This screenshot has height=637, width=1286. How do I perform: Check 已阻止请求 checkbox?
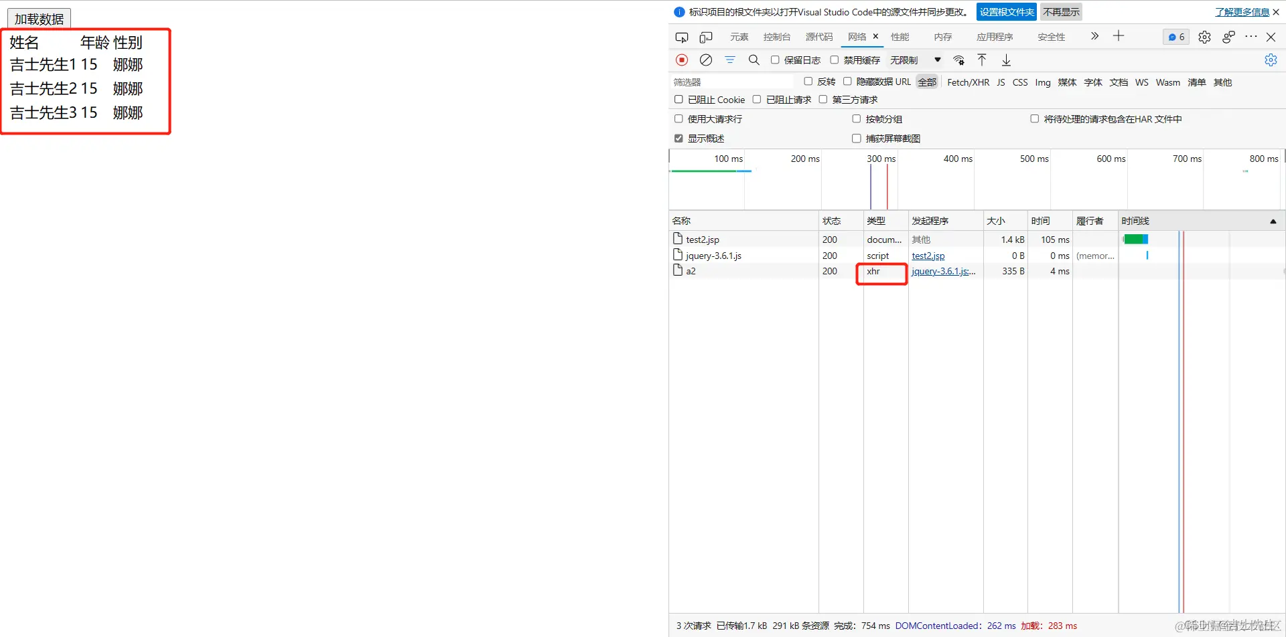(x=757, y=100)
